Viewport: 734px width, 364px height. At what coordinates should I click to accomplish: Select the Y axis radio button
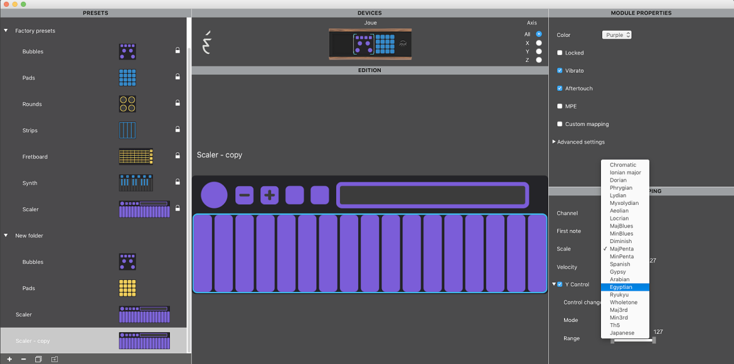[539, 51]
